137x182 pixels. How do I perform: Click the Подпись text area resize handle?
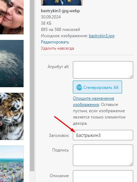tap(131, 164)
